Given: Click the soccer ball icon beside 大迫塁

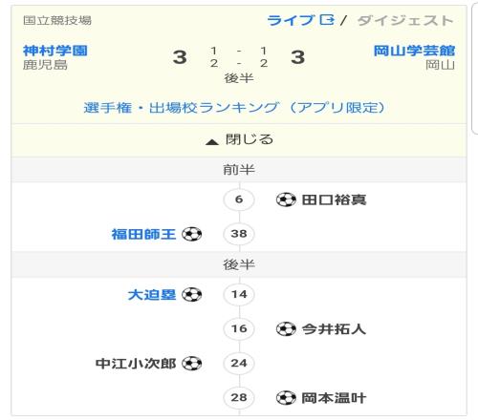Looking at the screenshot, I should pyautogui.click(x=192, y=294).
